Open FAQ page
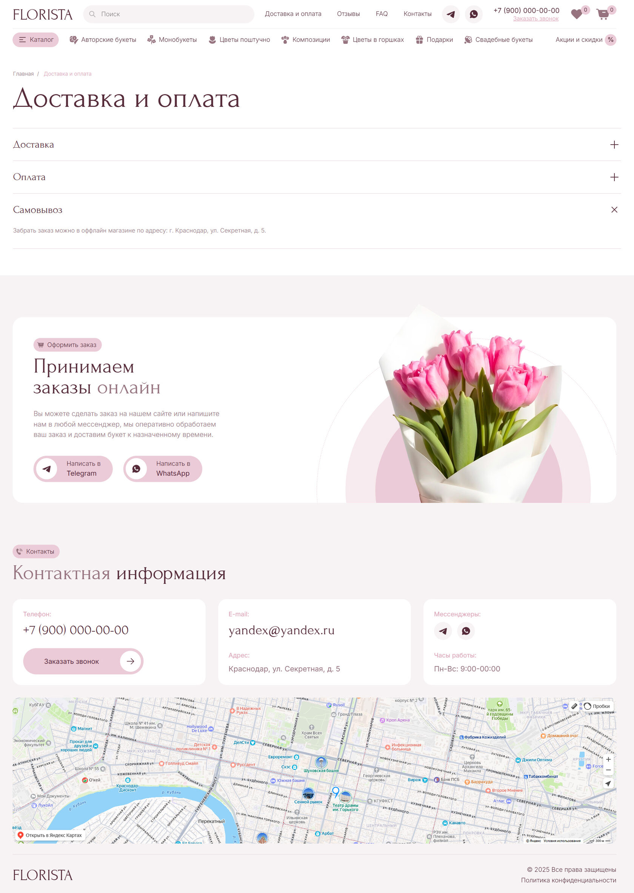Viewport: 634px width, 893px height. point(382,14)
